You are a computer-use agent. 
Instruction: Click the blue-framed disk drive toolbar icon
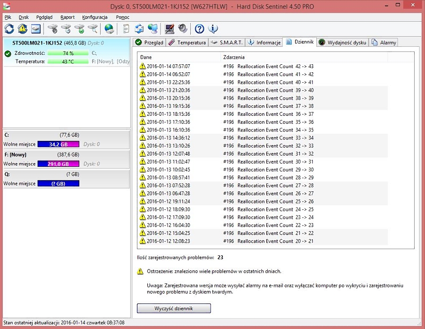pyautogui.click(x=36, y=29)
